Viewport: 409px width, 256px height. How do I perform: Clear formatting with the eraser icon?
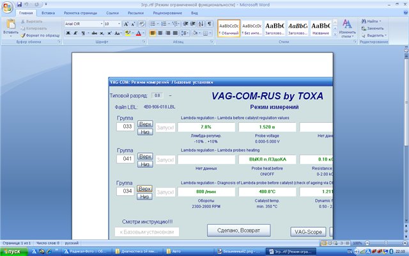tap(142, 24)
